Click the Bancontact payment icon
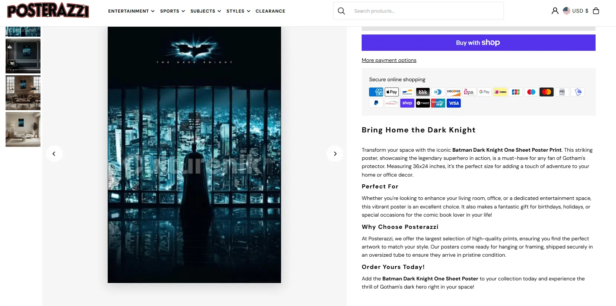 pos(407,92)
